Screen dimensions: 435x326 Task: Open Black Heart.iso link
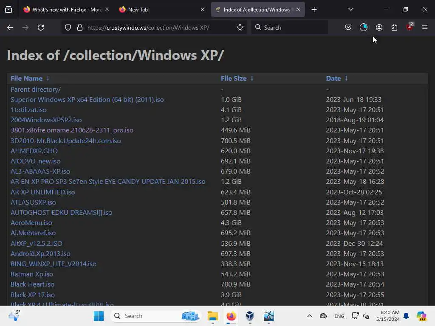click(32, 284)
